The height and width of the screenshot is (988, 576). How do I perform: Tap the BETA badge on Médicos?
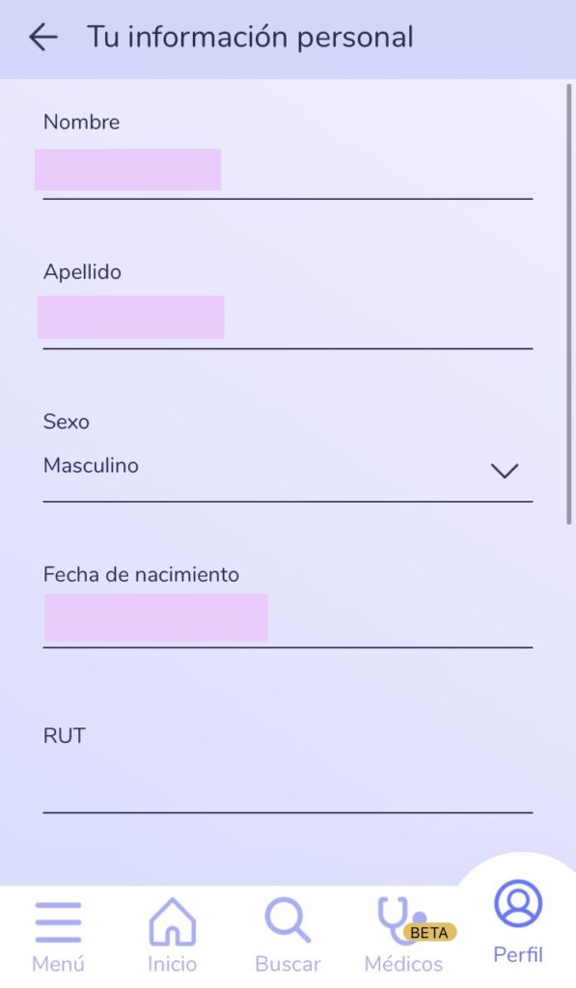tap(429, 932)
